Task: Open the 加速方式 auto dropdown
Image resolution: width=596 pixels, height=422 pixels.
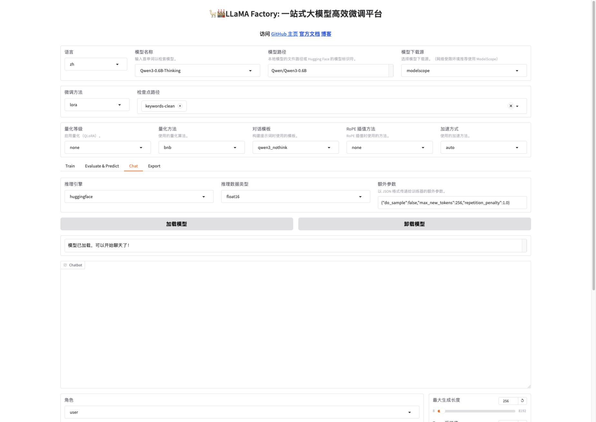Action: click(x=484, y=147)
